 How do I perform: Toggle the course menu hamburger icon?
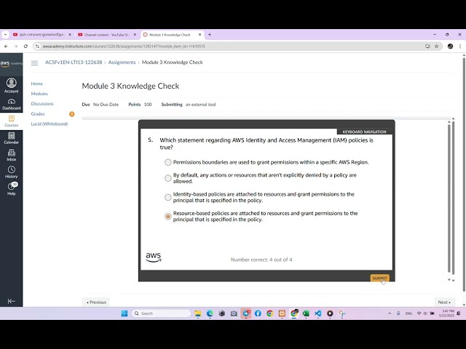[34, 63]
